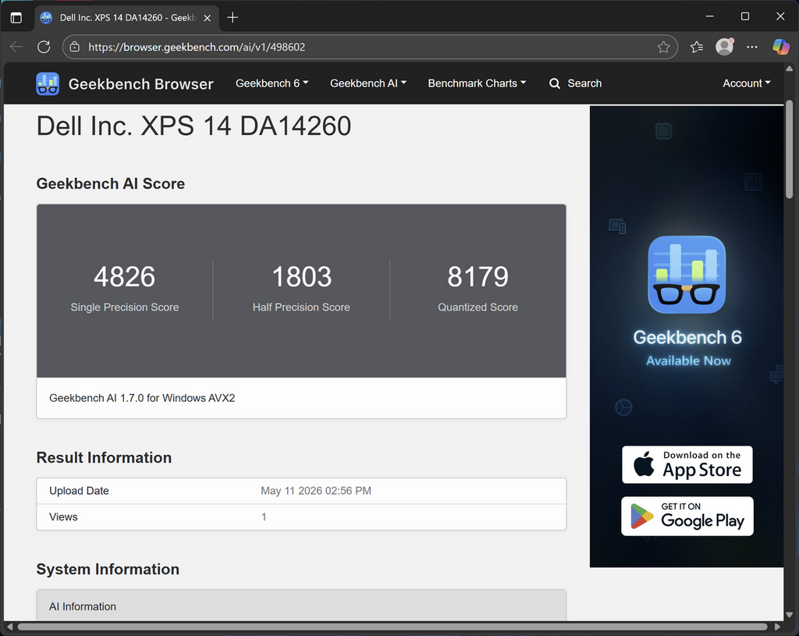The image size is (799, 636).
Task: Reload the current page
Action: [44, 47]
